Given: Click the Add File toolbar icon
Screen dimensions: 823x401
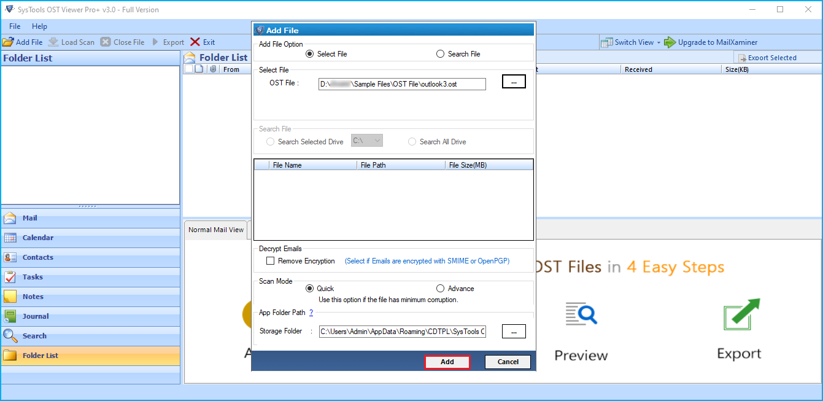Looking at the screenshot, I should pos(7,42).
